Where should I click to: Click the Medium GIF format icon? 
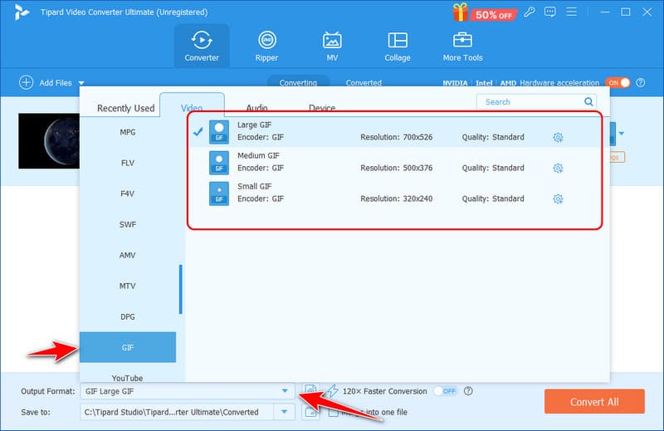(219, 163)
